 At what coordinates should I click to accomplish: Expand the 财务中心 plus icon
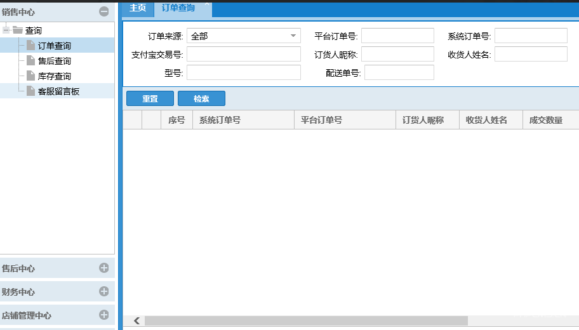click(x=103, y=291)
